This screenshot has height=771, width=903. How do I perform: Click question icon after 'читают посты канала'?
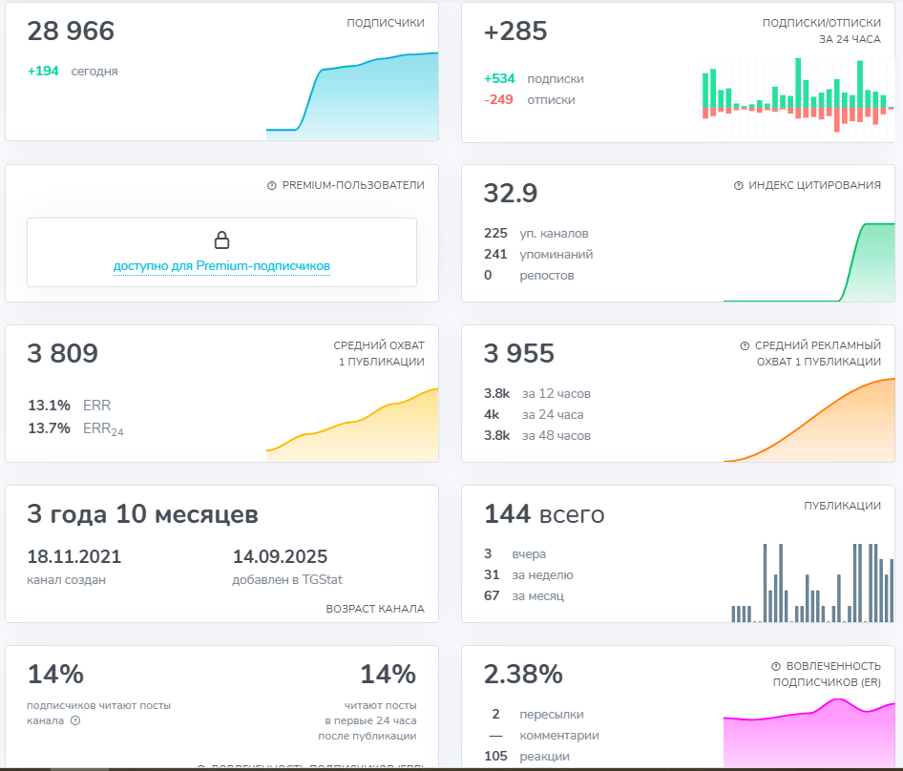(x=75, y=720)
